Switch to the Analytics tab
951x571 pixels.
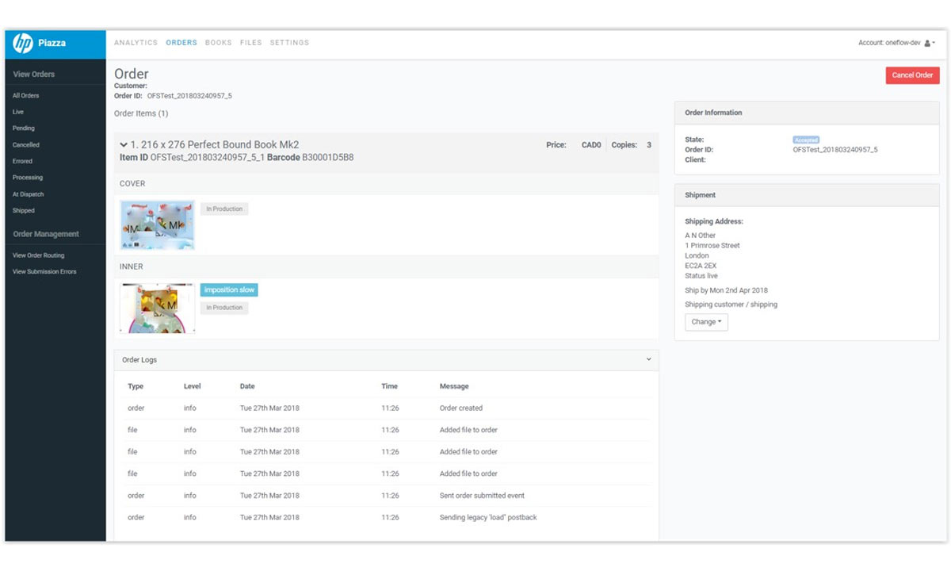pos(136,43)
